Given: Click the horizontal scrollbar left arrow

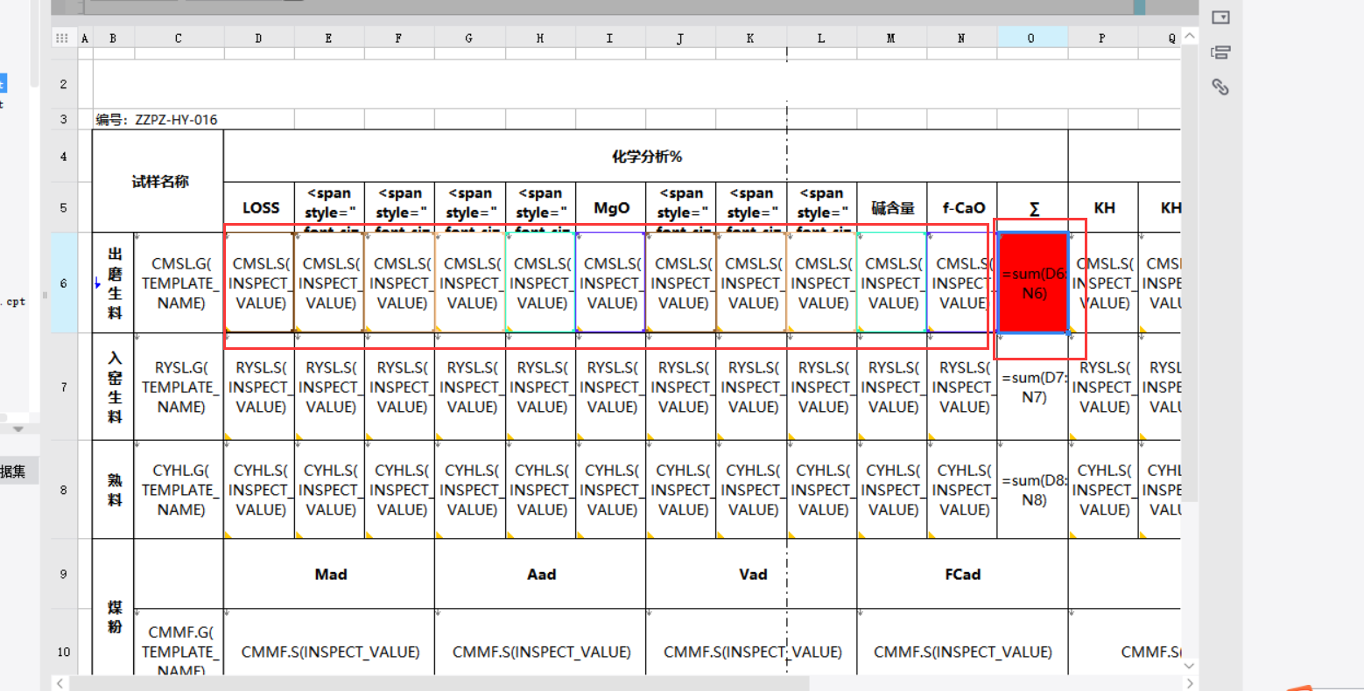Looking at the screenshot, I should tap(60, 683).
